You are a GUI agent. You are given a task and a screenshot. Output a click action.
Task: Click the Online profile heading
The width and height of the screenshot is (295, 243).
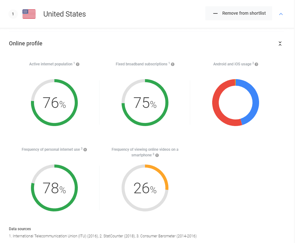[26, 43]
